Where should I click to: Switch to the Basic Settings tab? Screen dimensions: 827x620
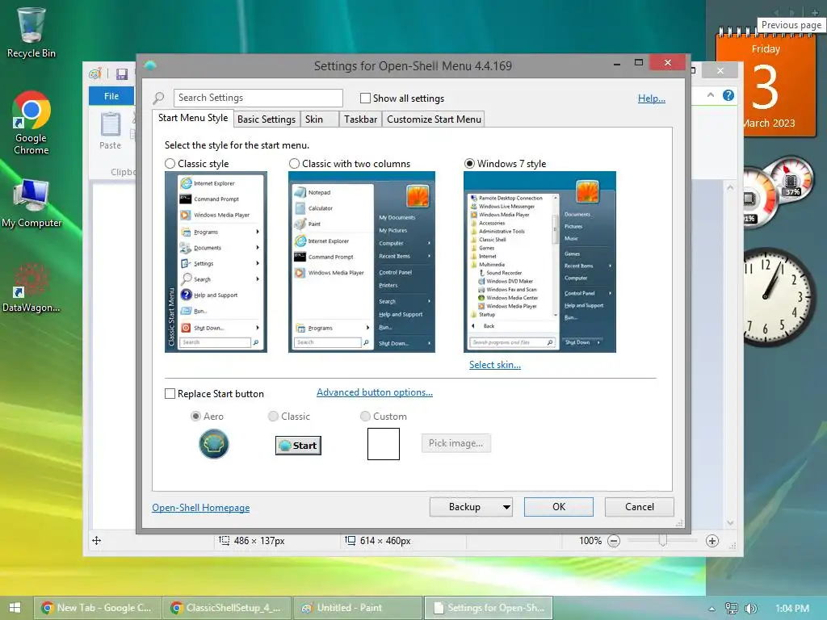pyautogui.click(x=267, y=119)
